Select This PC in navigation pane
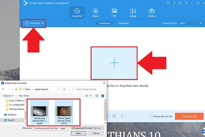The width and height of the screenshot is (205, 137). [12, 120]
